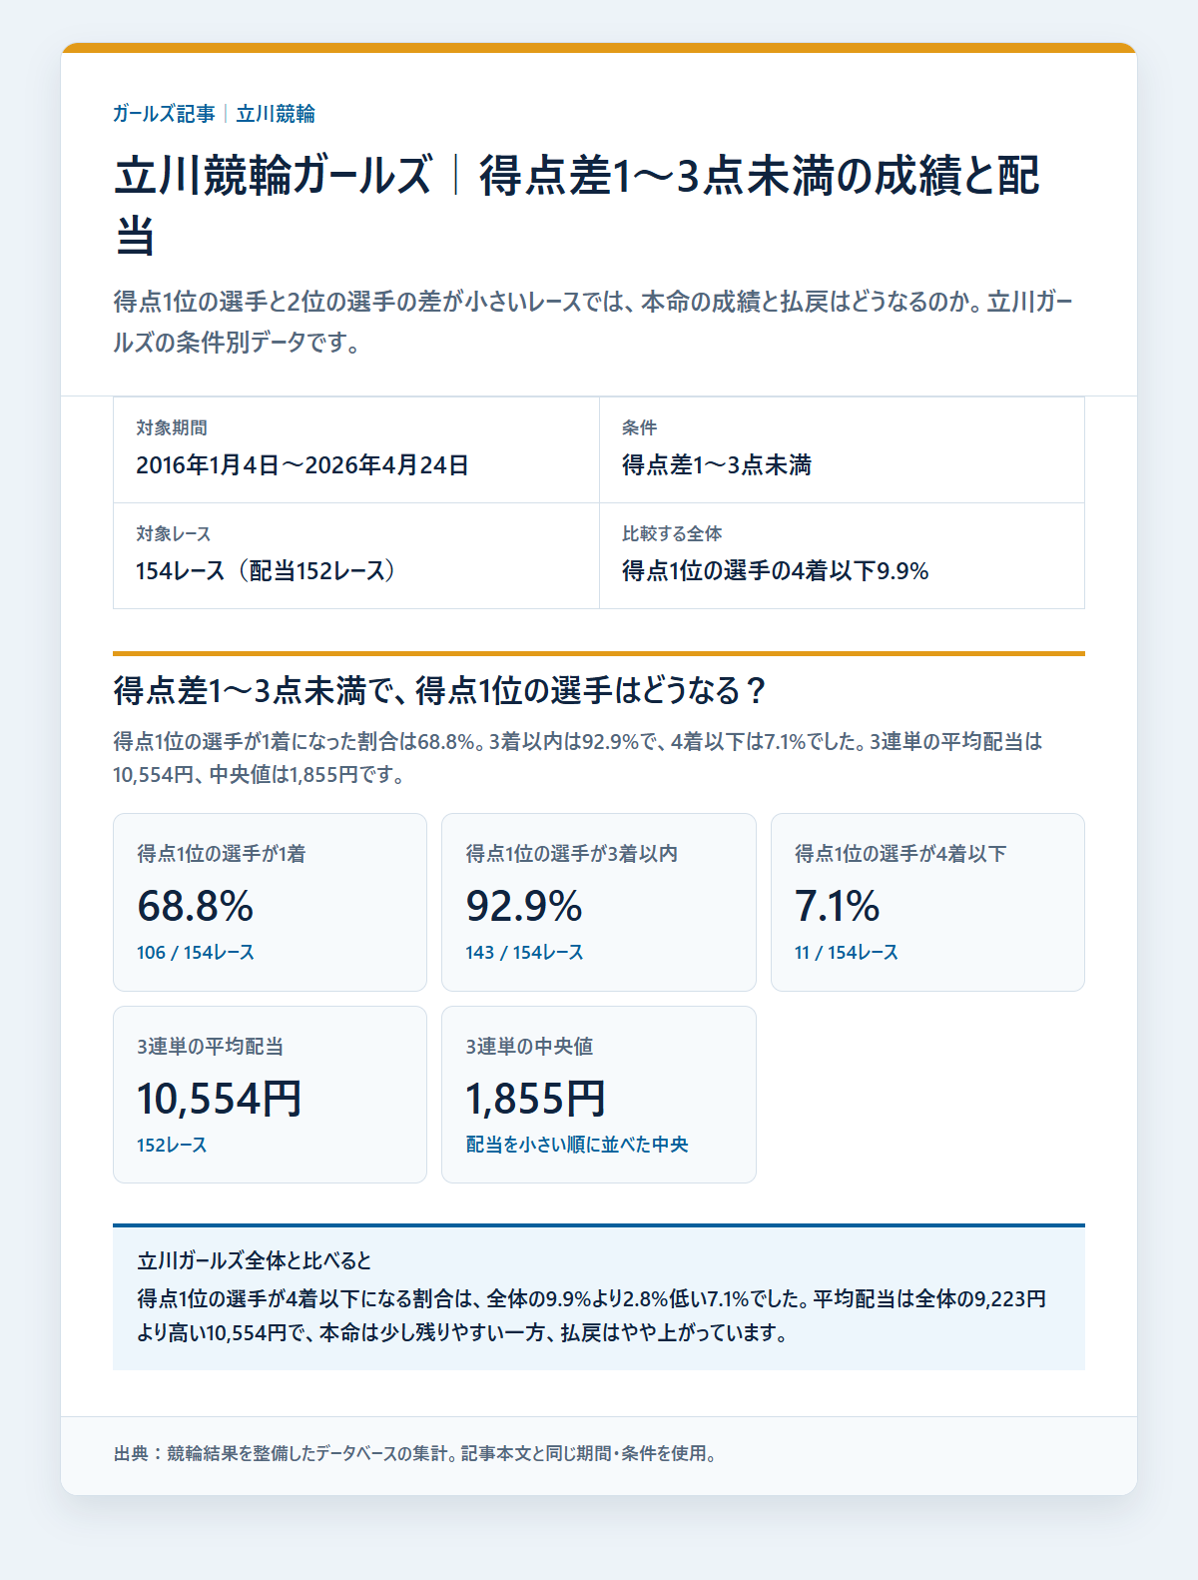Select the 対象レース label

pos(174,533)
